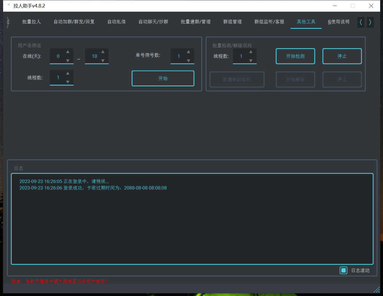Open the 群组管理 tab
Viewport: 383px width, 296px height.
[x=232, y=22]
